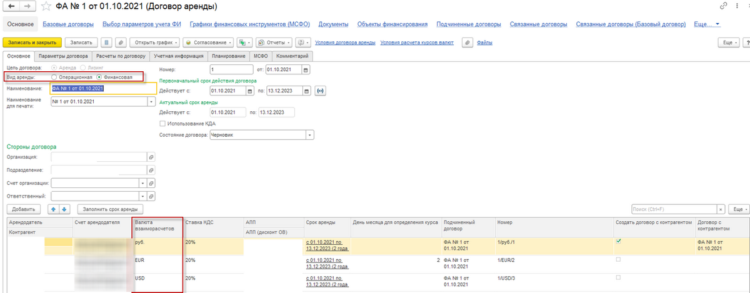Switch to the Параметры договора tab
This screenshot has height=293, width=750.
tap(68, 56)
